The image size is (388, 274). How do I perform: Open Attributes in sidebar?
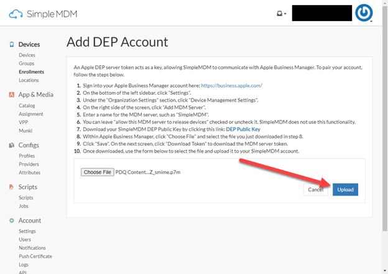point(29,172)
